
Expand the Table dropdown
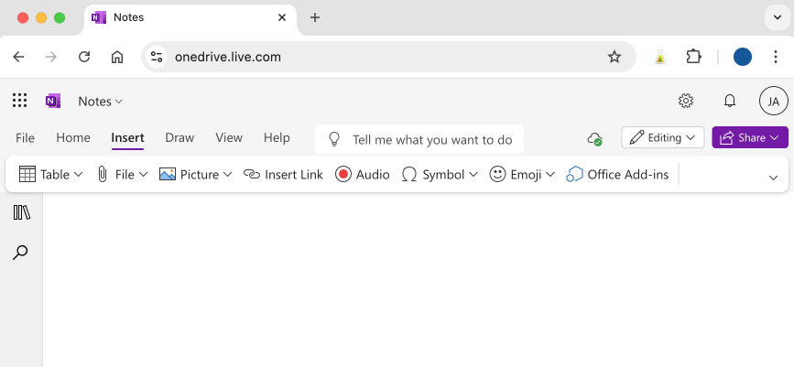pyautogui.click(x=50, y=174)
